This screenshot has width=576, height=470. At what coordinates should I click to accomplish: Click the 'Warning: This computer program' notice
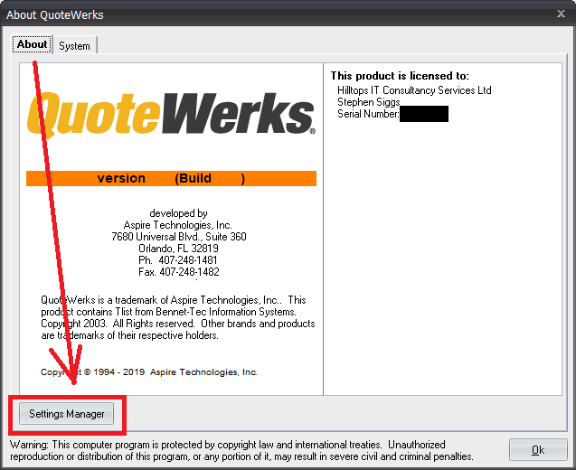[241, 450]
